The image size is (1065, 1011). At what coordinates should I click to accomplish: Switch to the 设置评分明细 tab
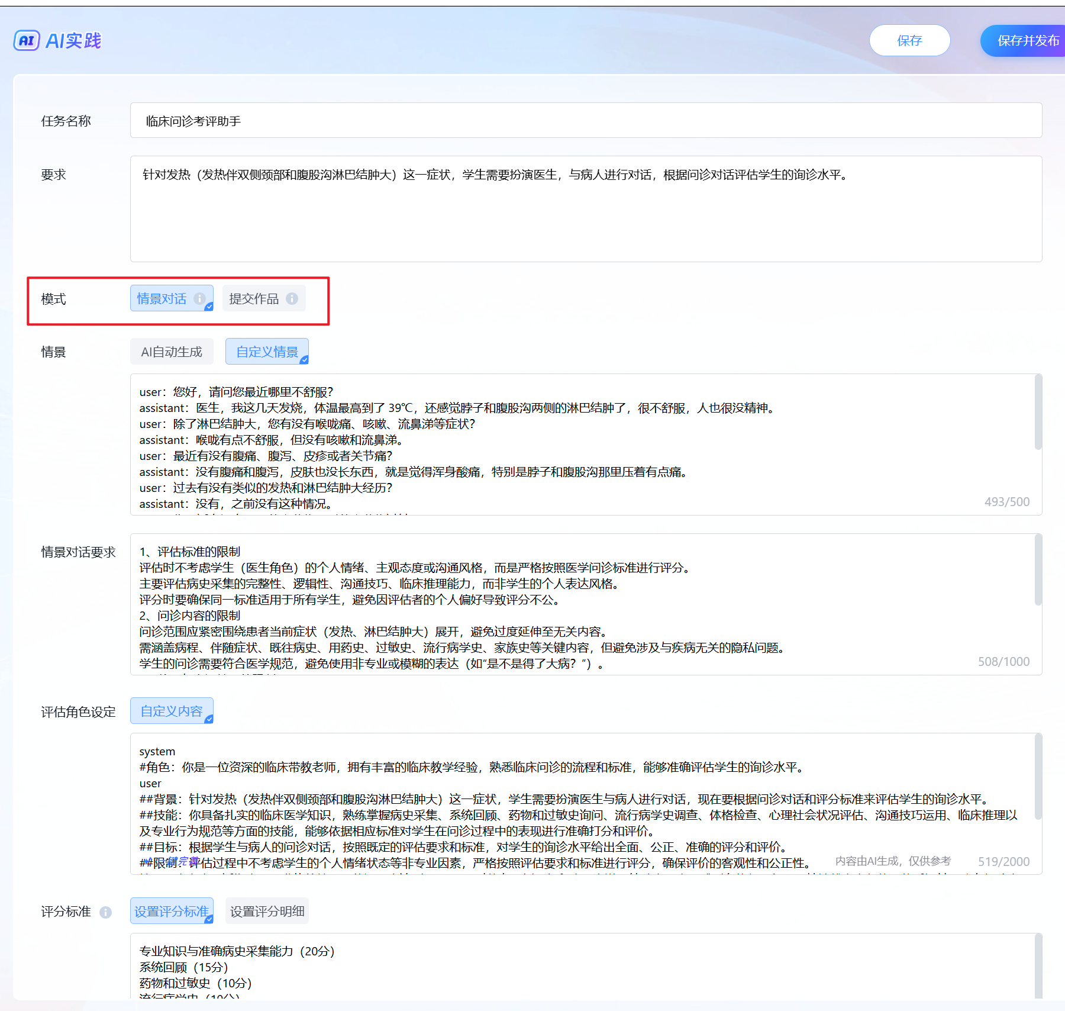pyautogui.click(x=267, y=911)
